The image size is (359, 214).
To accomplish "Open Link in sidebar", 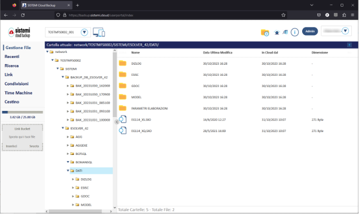I will 9,75.
